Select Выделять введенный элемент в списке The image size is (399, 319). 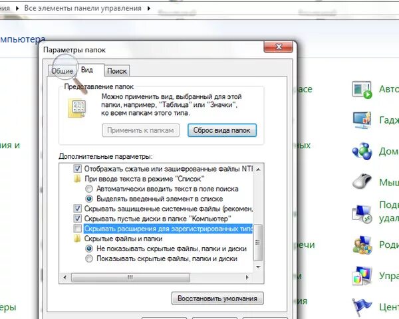pyautogui.click(x=89, y=199)
